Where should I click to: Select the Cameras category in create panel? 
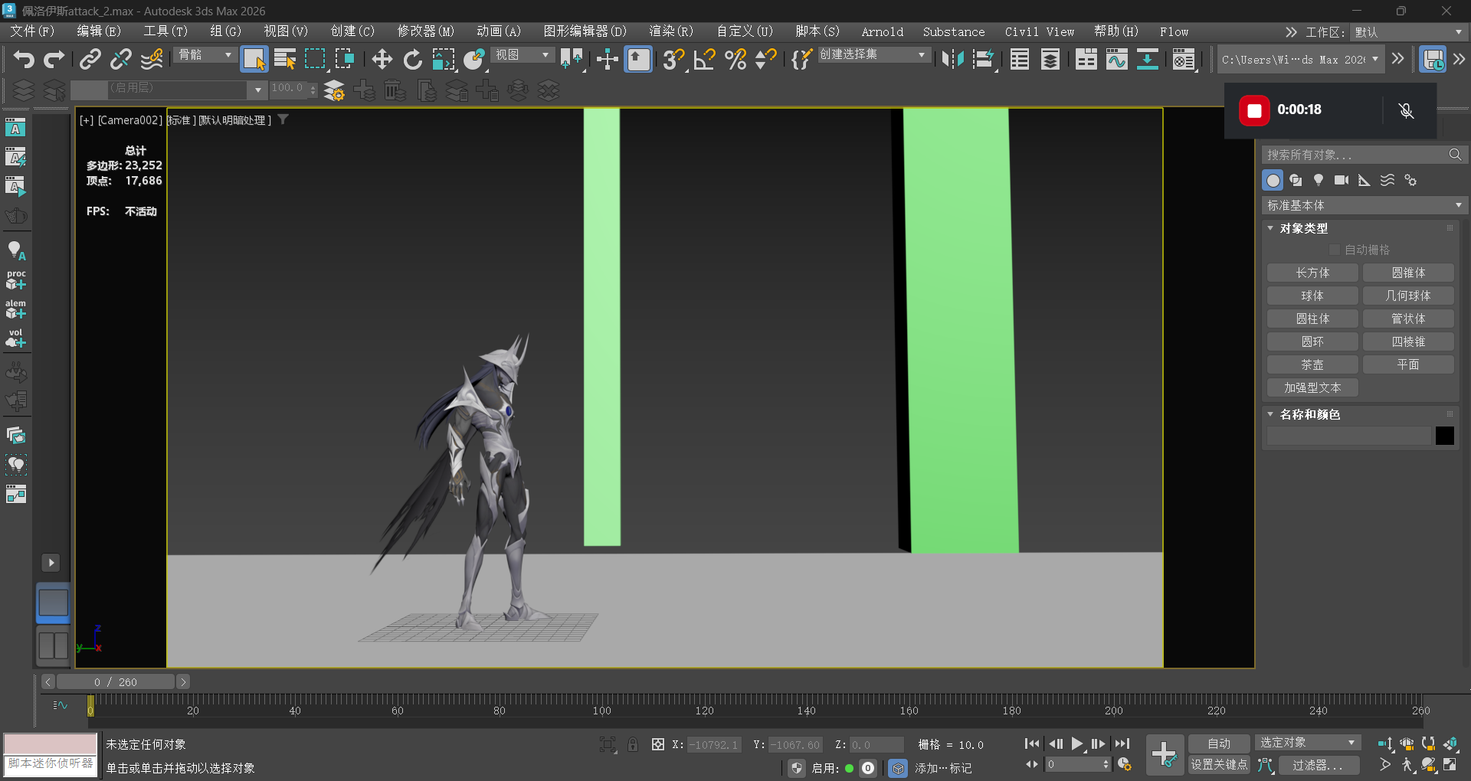[1342, 180]
